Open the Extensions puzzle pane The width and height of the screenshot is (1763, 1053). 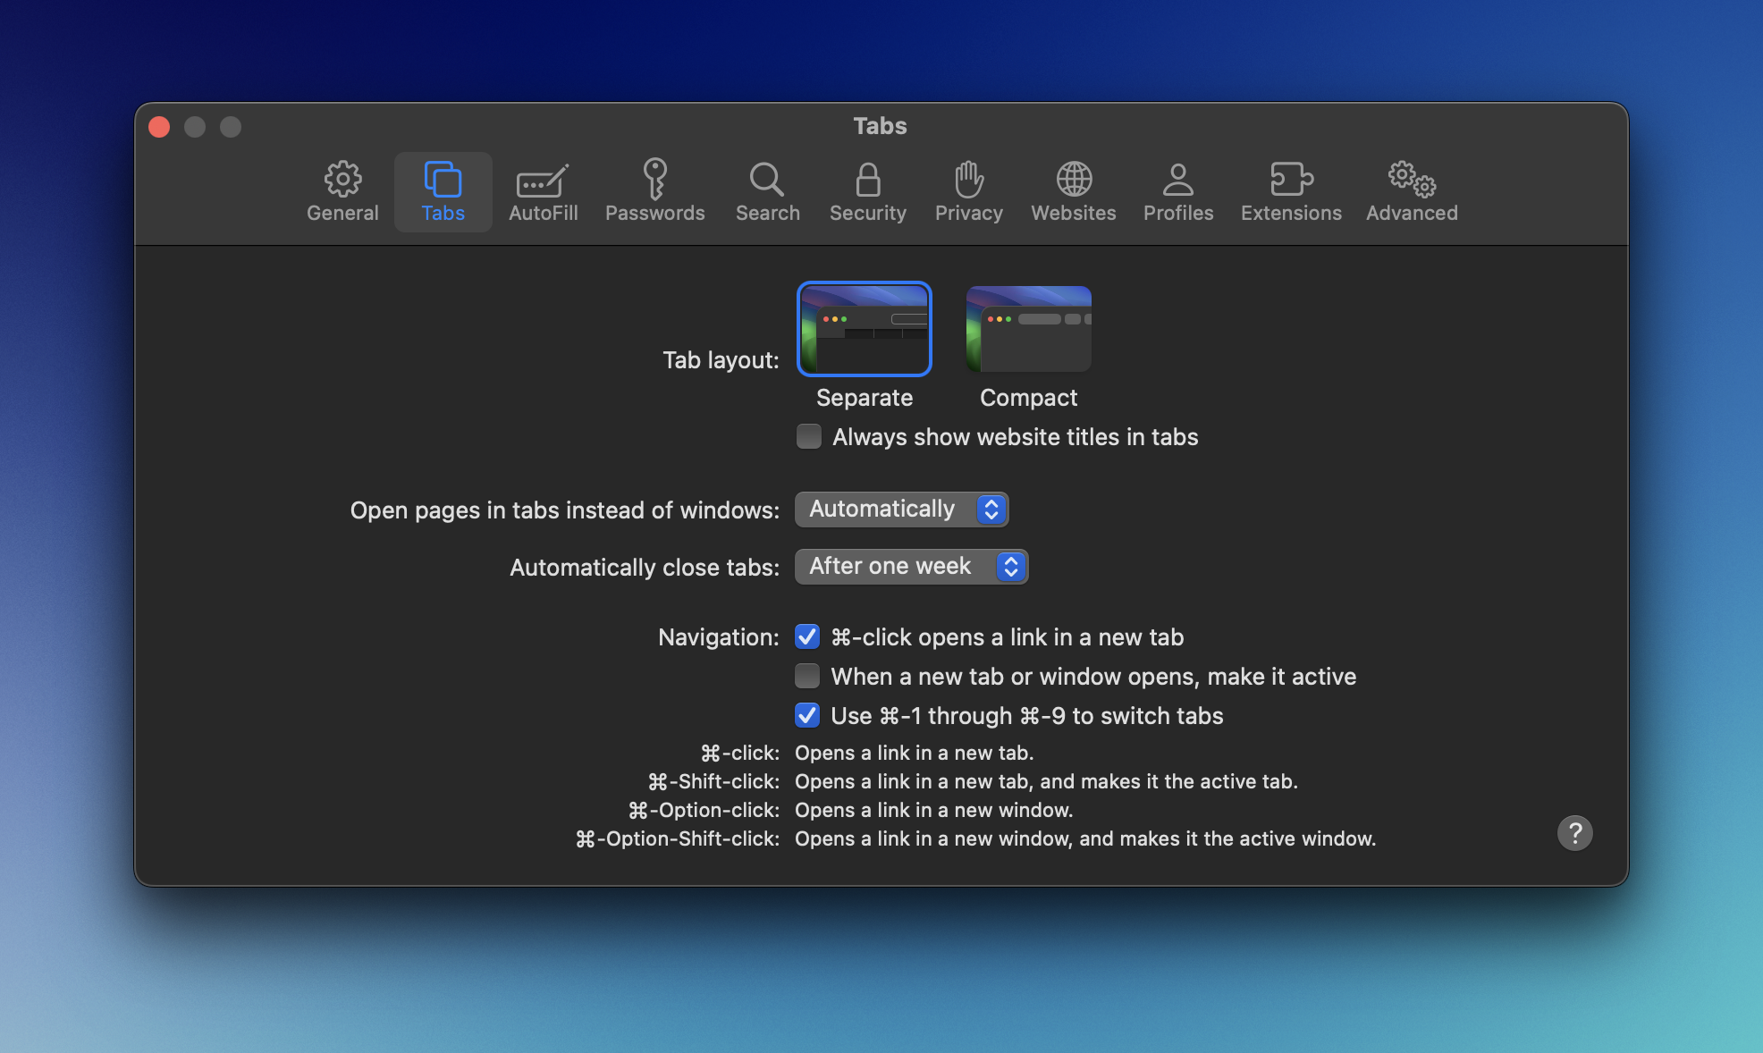pyautogui.click(x=1290, y=191)
